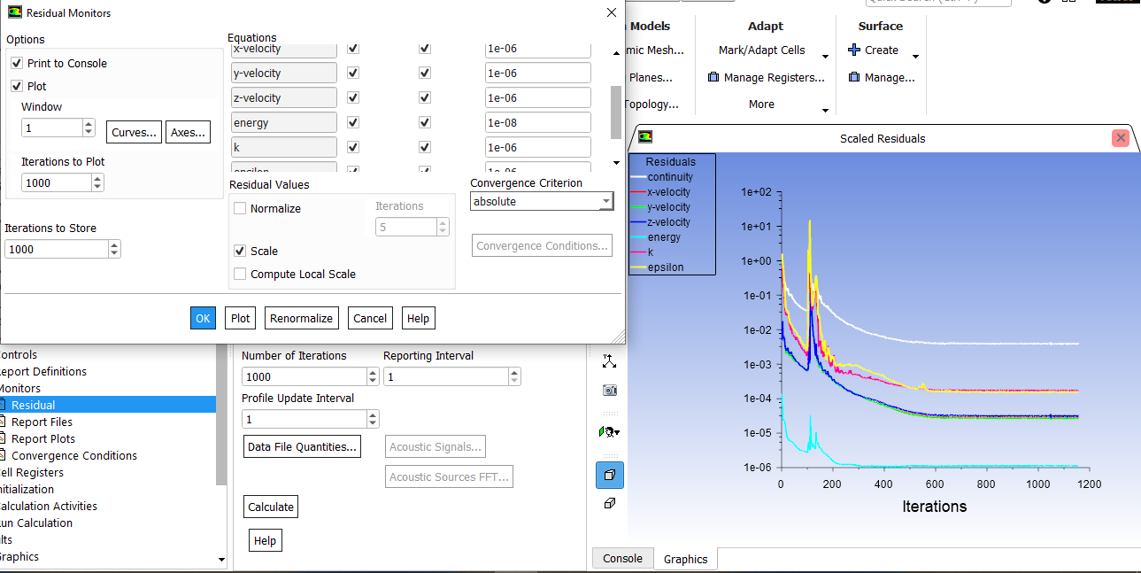Select the wireframe box view tool
The image size is (1141, 573).
(609, 503)
